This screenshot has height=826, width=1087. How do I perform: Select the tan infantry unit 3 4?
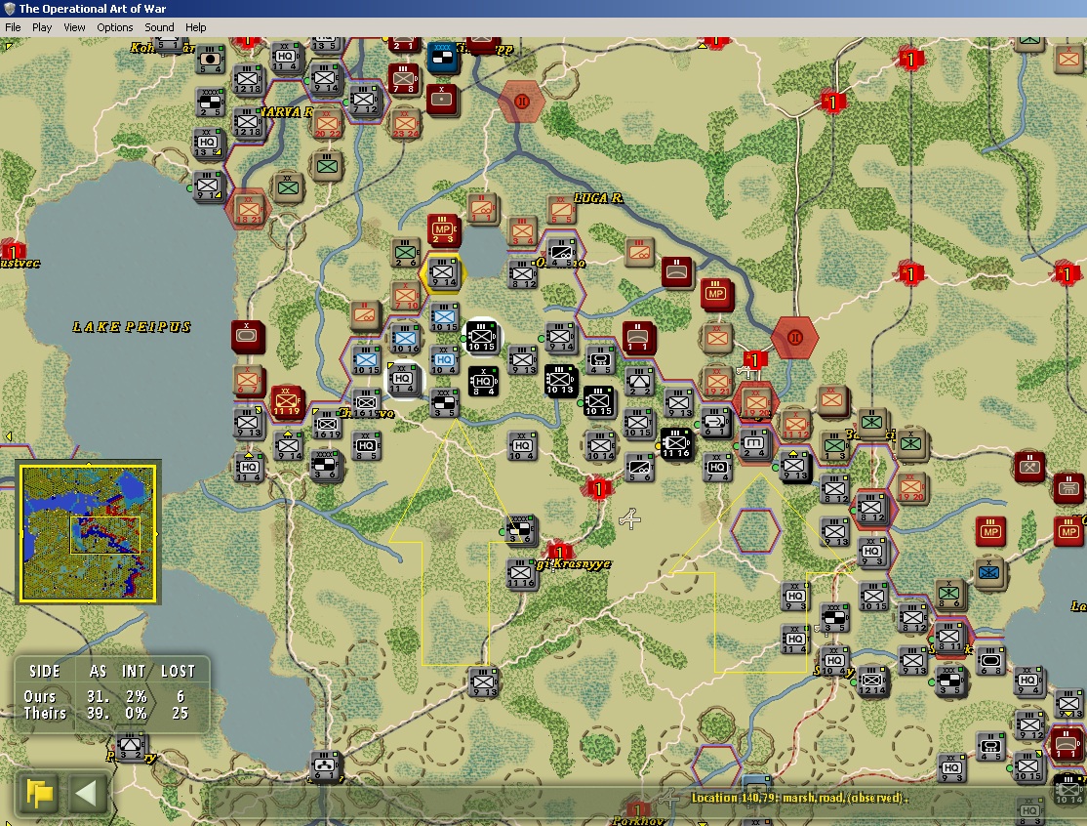pyautogui.click(x=522, y=231)
